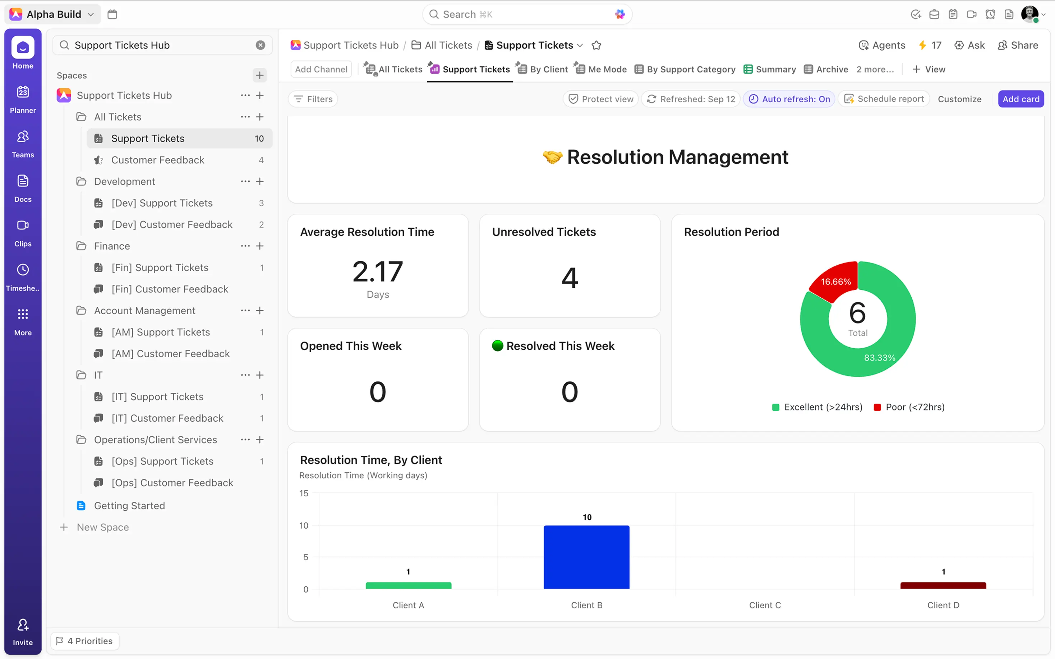The width and height of the screenshot is (1055, 659).
Task: Toggle Auto refresh off
Action: point(789,98)
